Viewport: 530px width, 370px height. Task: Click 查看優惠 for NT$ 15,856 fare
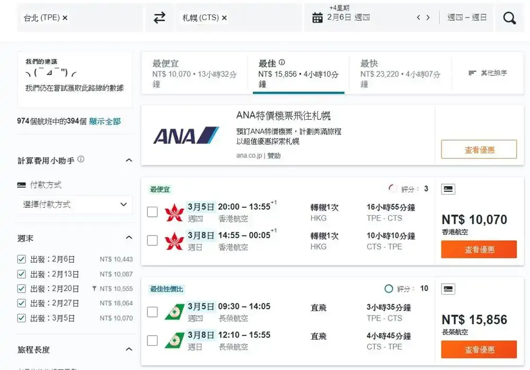click(x=479, y=349)
